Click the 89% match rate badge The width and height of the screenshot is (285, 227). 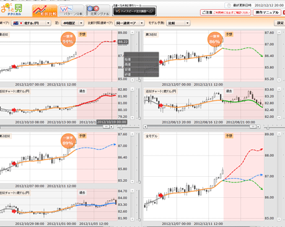click(68, 141)
